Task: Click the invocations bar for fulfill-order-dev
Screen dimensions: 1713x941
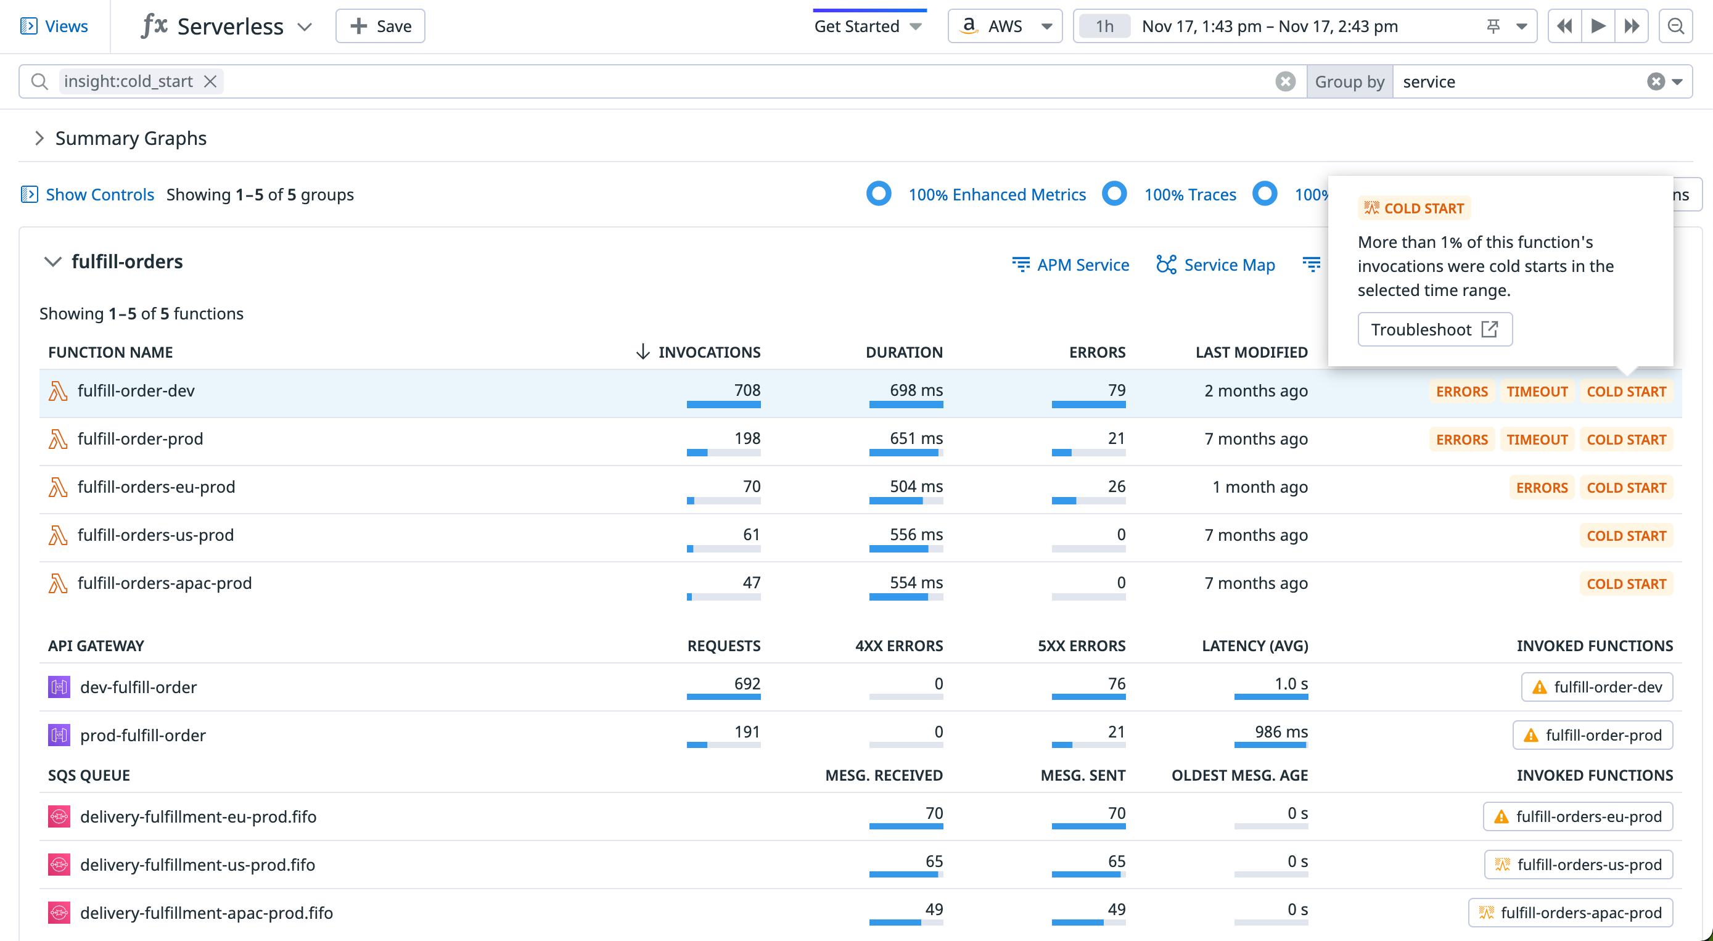Action: [x=723, y=404]
